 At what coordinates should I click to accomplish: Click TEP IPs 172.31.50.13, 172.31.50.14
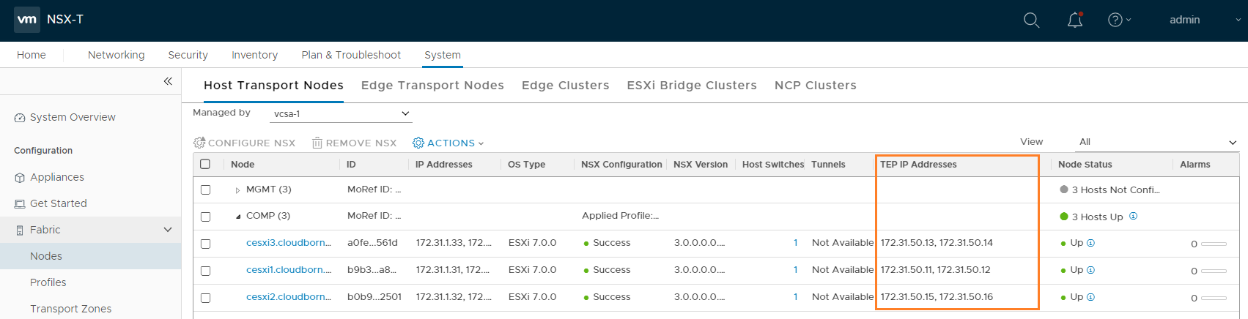click(937, 243)
